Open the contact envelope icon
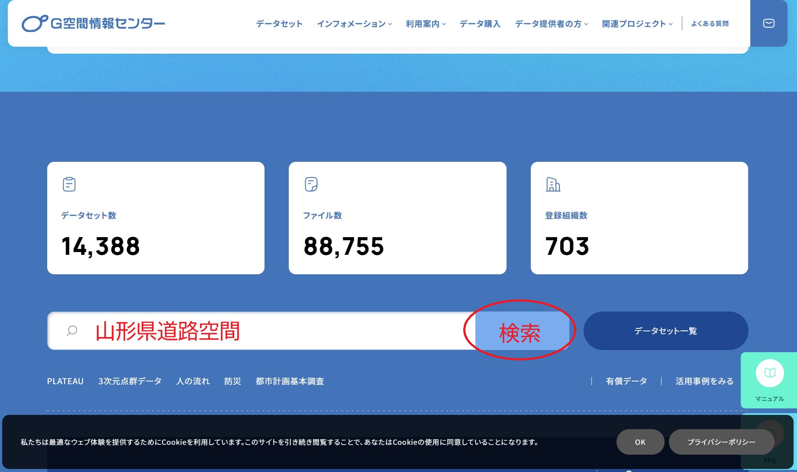Screen dimensions: 797x472 [768, 23]
